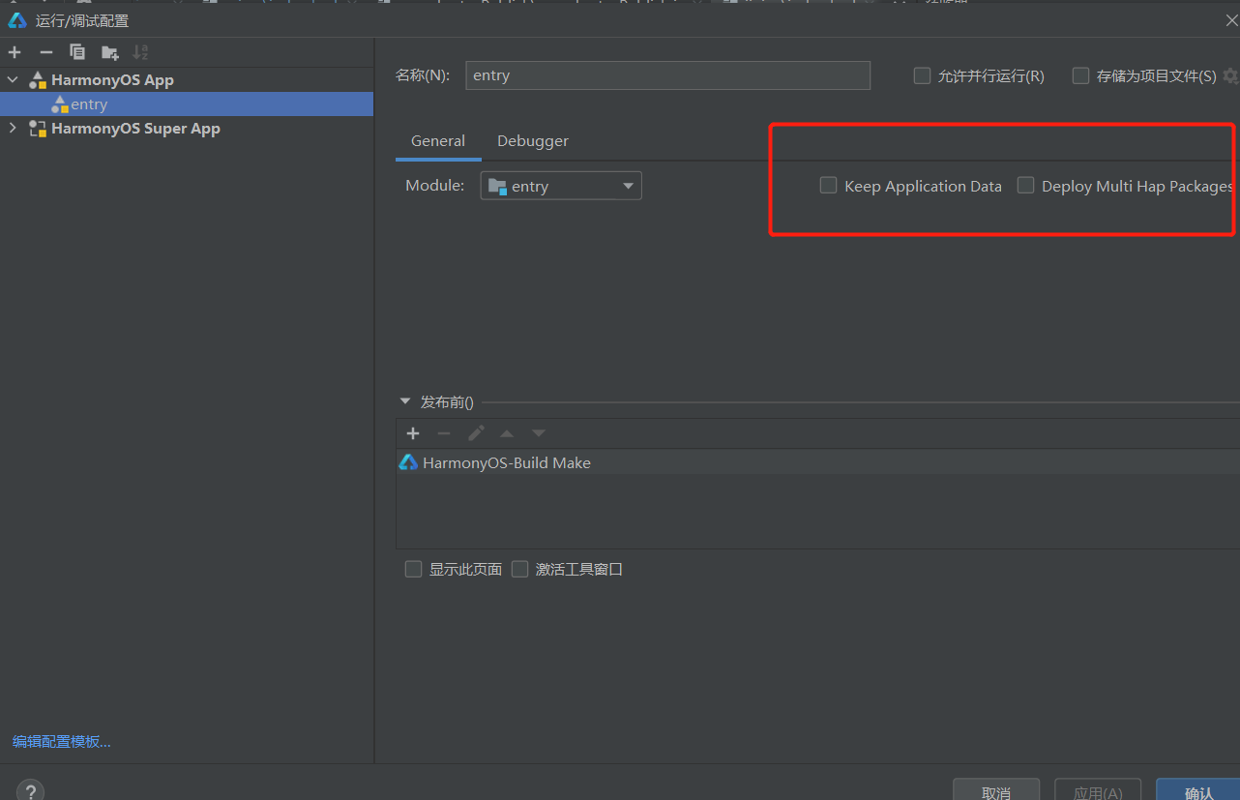1240x800 pixels.
Task: Add a new run configuration with plus icon
Action: tap(15, 52)
